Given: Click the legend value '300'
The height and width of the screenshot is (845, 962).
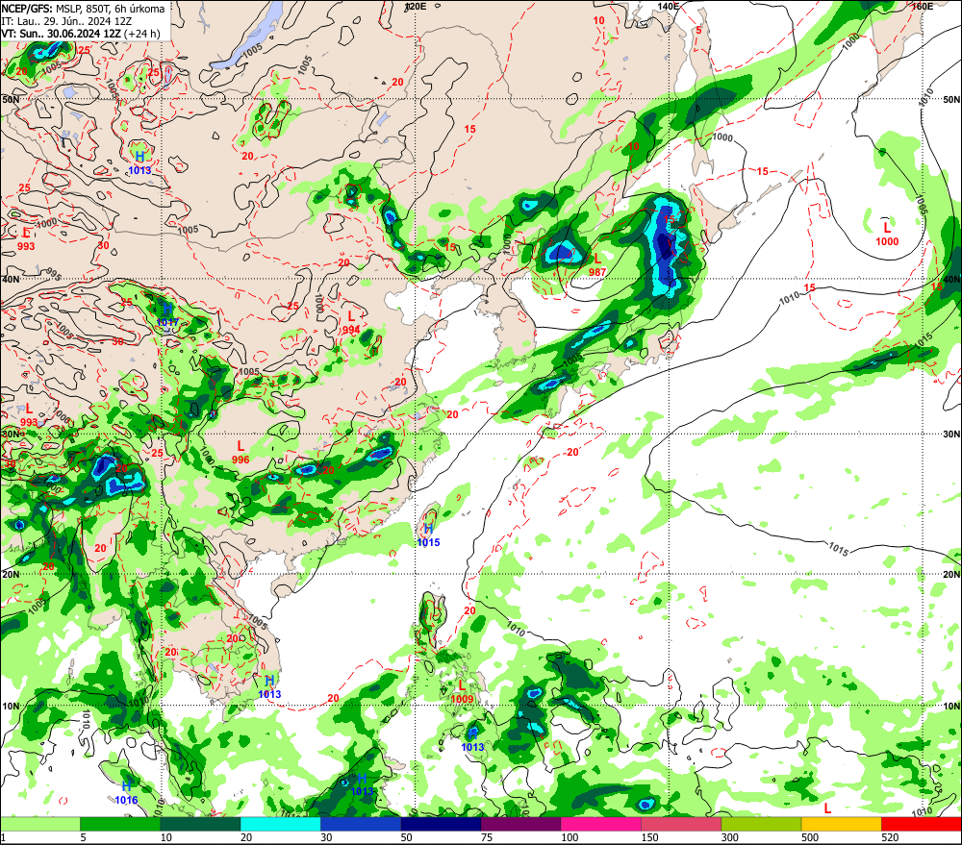Looking at the screenshot, I should (x=729, y=837).
